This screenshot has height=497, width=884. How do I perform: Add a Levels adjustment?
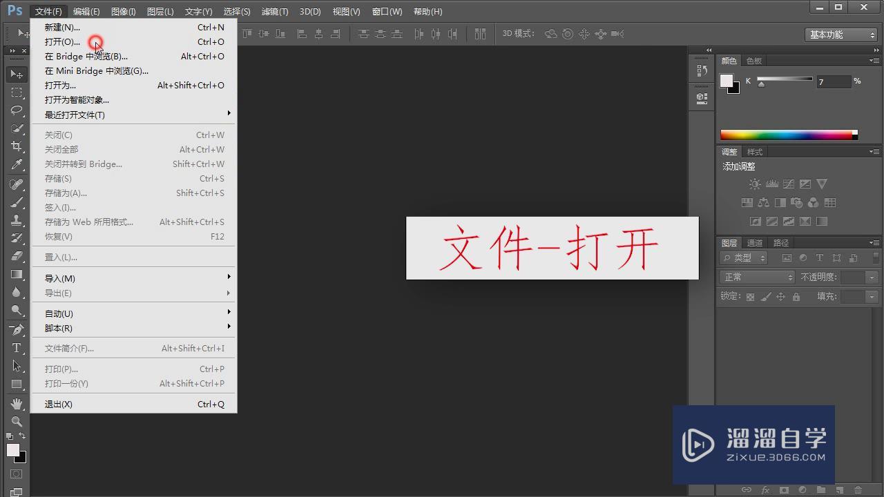[x=772, y=184]
